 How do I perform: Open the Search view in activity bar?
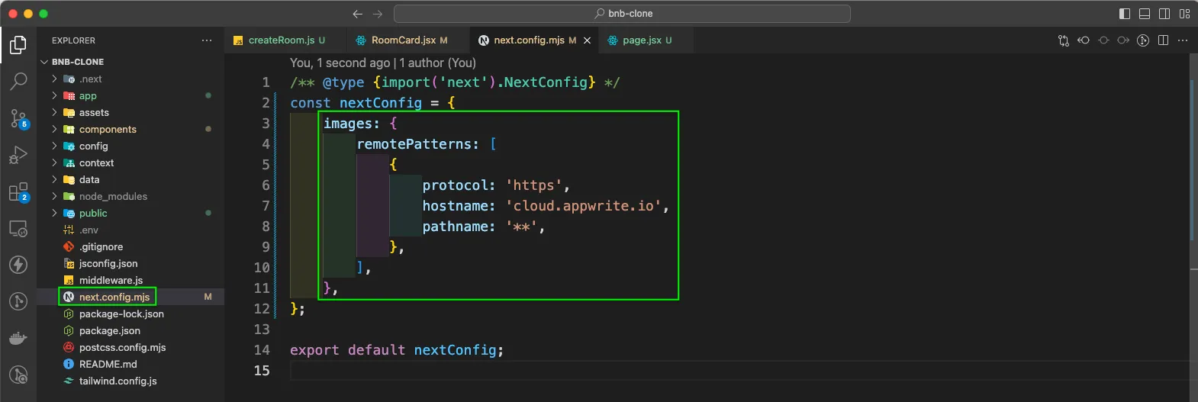pyautogui.click(x=18, y=81)
